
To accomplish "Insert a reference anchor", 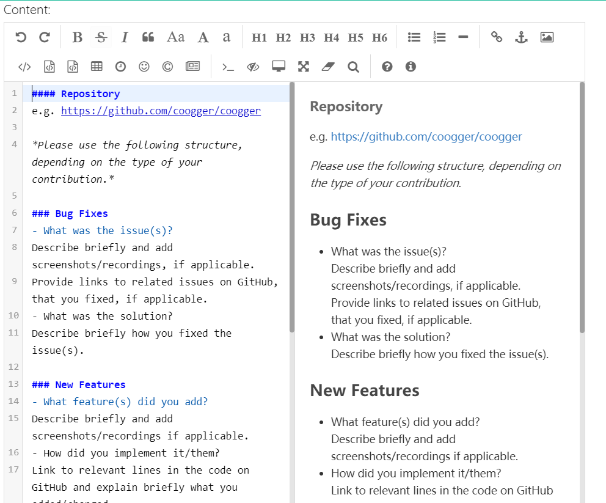I will click(521, 37).
